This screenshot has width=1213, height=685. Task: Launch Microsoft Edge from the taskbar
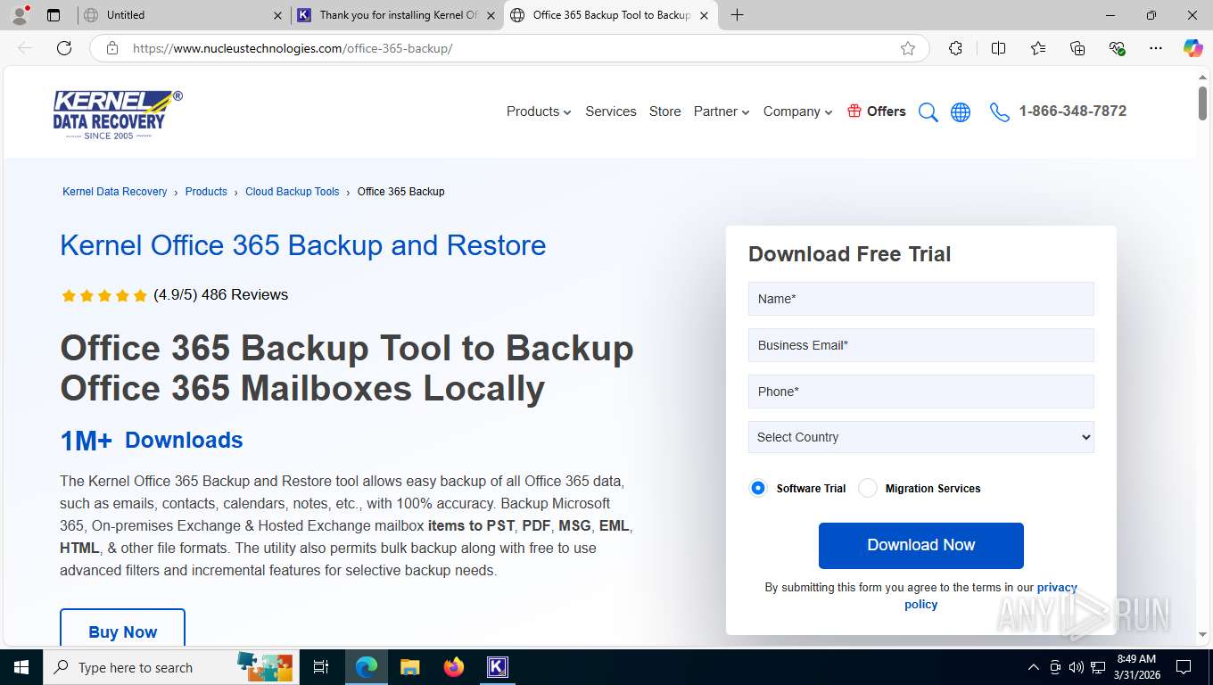(367, 667)
